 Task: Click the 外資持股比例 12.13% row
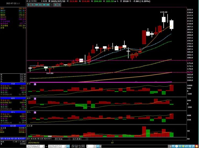click(13, 94)
